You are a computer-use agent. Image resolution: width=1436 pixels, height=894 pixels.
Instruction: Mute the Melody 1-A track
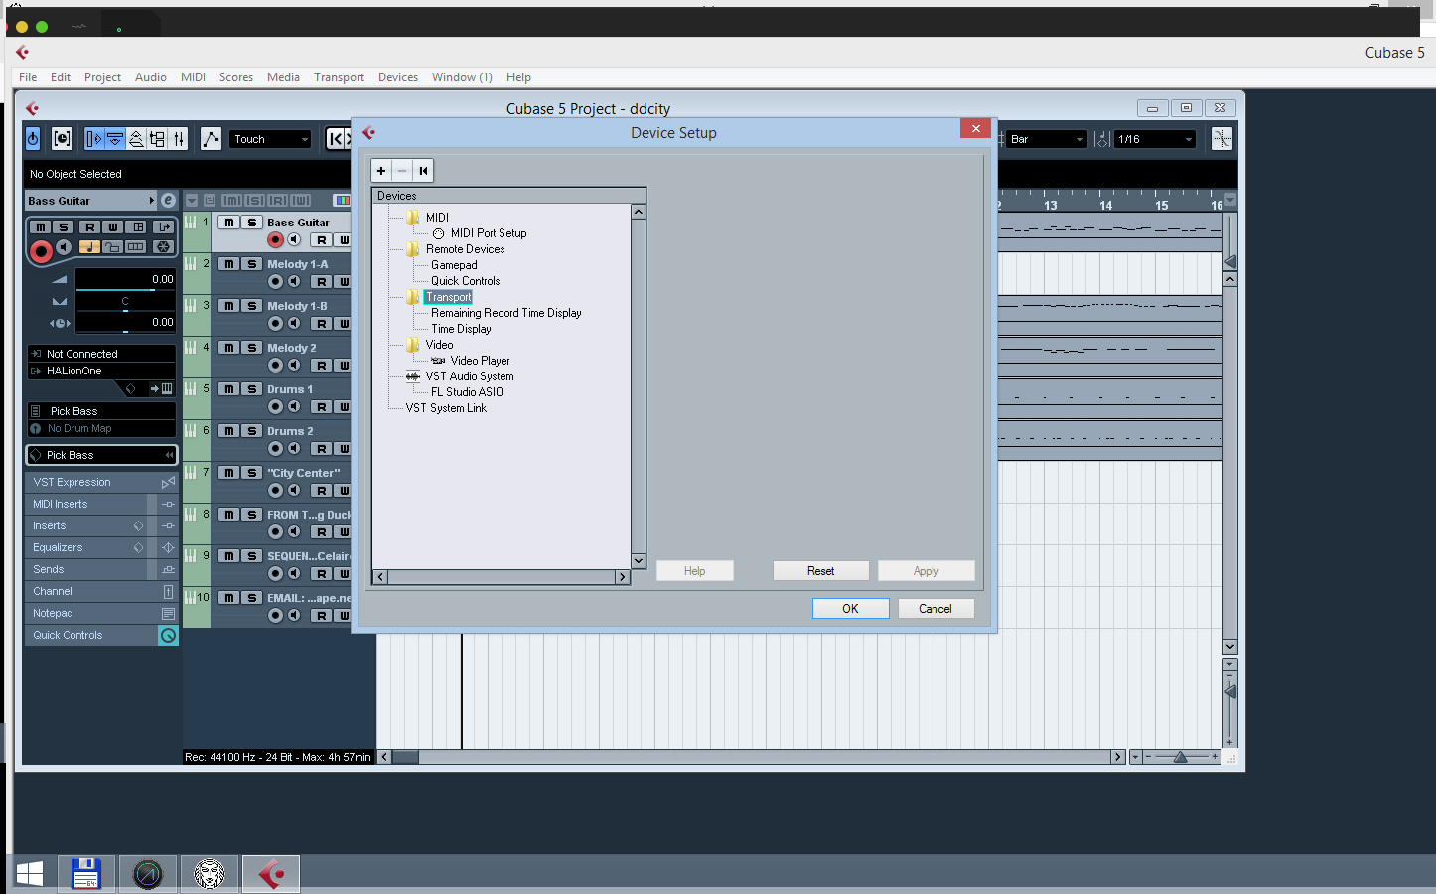[229, 264]
